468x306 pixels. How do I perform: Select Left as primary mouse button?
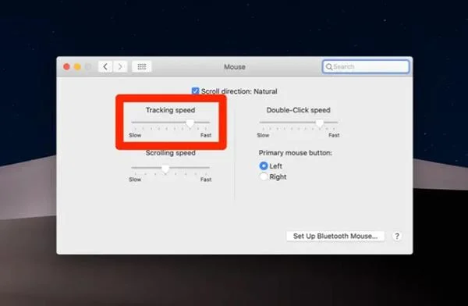(264, 165)
